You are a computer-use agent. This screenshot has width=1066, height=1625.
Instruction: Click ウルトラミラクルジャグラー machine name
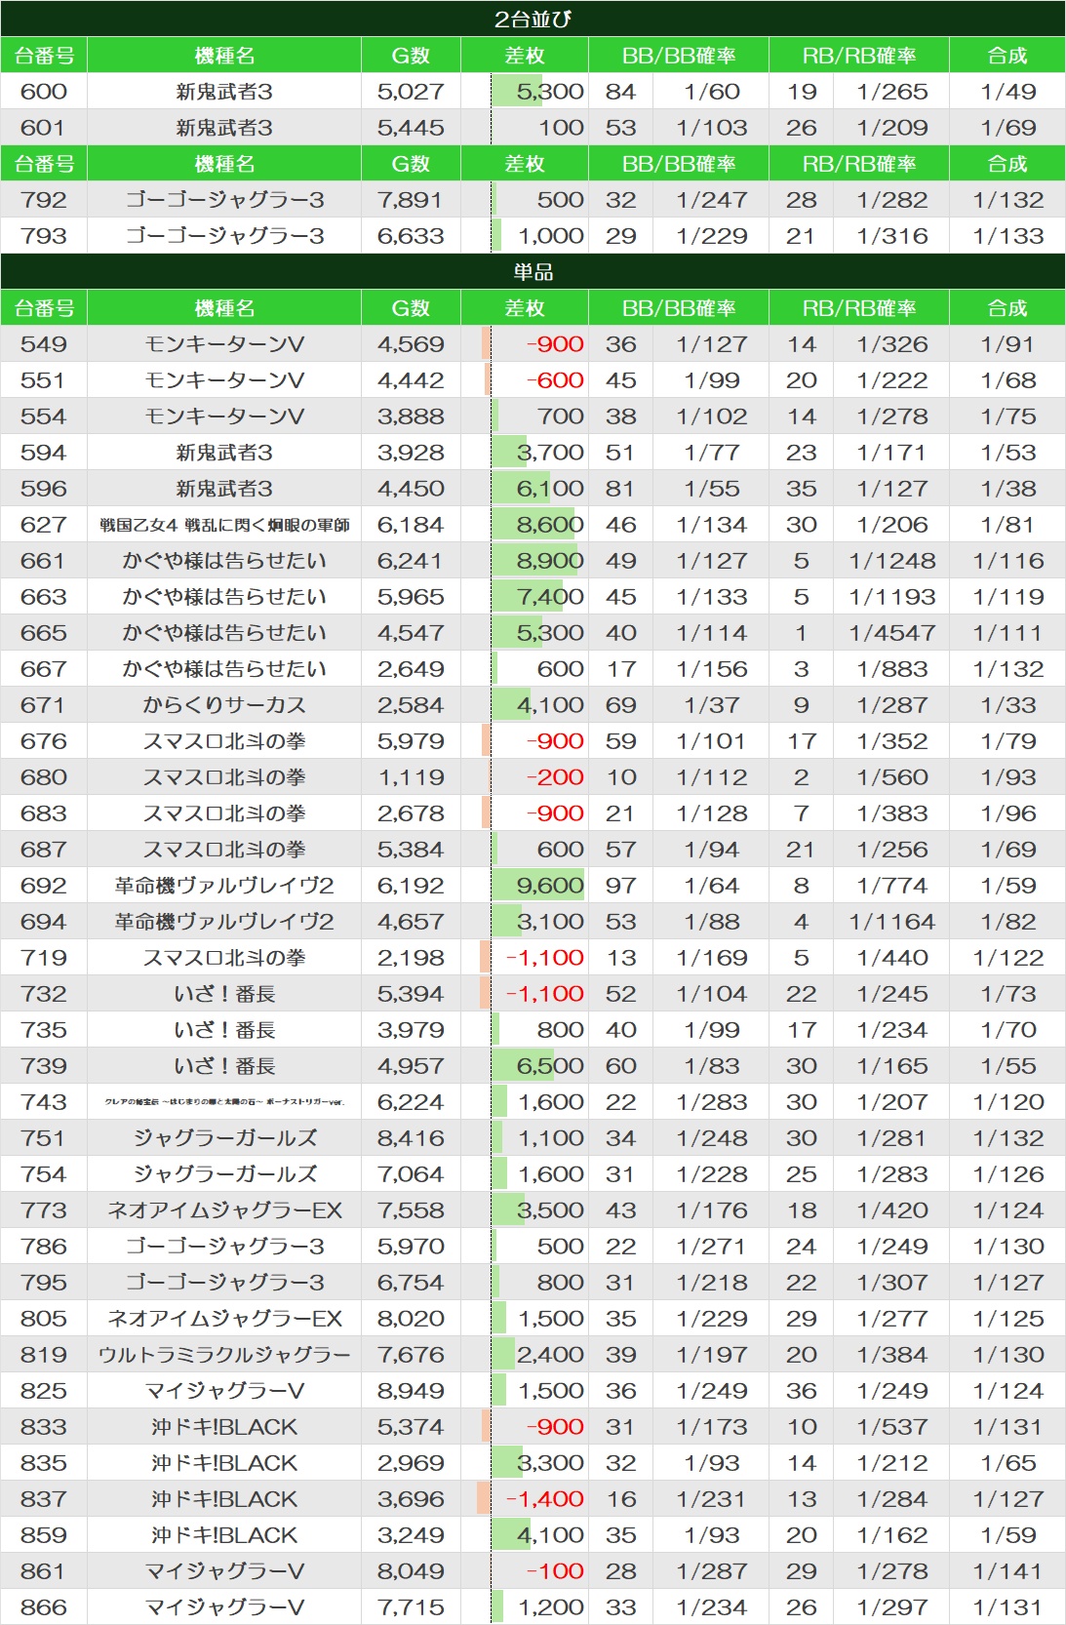pos(224,1355)
